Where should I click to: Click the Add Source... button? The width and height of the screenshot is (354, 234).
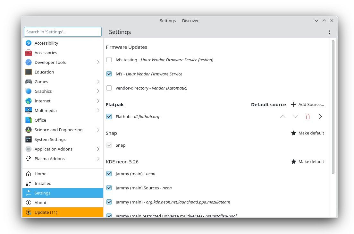tap(308, 104)
